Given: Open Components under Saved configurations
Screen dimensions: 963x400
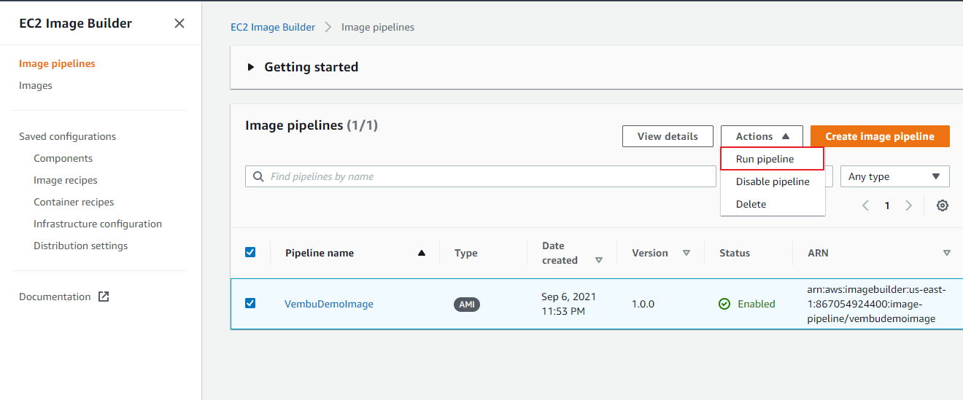Looking at the screenshot, I should pos(63,158).
